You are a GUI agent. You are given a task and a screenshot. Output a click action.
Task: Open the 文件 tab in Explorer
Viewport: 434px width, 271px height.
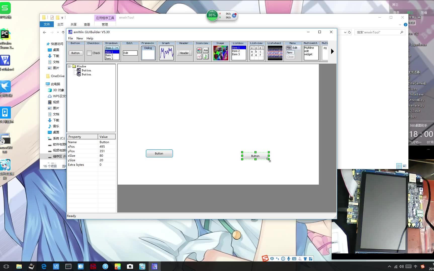(x=47, y=24)
